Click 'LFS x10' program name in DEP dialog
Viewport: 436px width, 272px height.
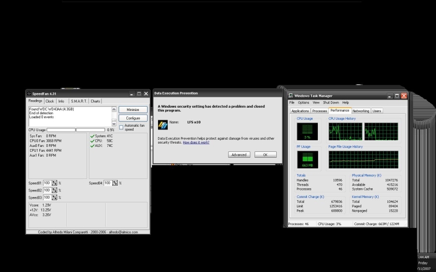pos(194,122)
